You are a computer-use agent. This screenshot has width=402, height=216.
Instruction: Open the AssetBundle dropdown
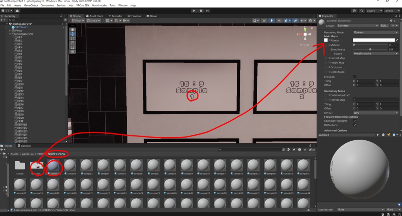(360, 209)
